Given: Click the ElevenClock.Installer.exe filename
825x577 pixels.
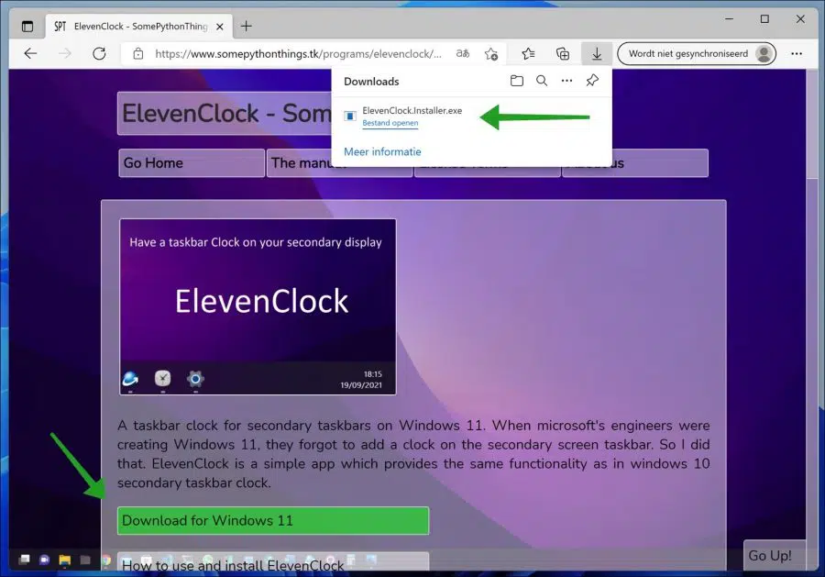Looking at the screenshot, I should point(412,111).
